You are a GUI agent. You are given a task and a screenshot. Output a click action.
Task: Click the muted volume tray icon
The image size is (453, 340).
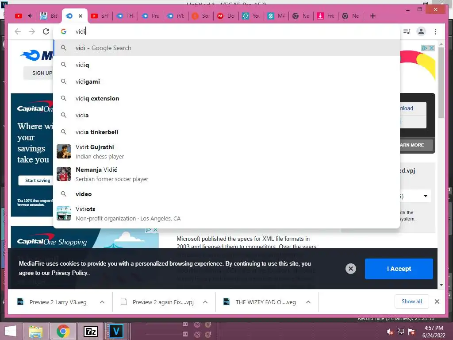click(390, 332)
